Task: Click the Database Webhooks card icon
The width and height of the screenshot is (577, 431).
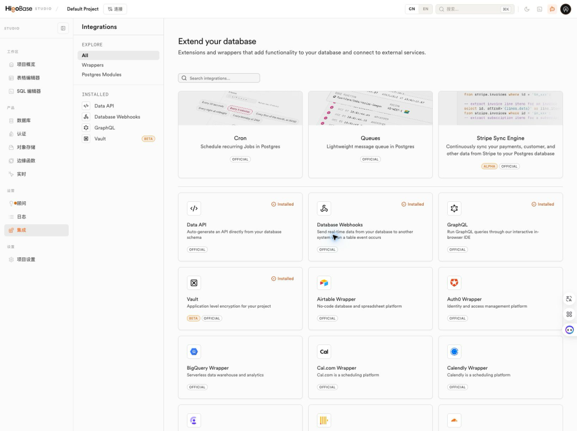Action: tap(324, 208)
